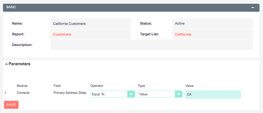Open the California target list link
Viewport: 263px width, 113px height.
click(x=183, y=34)
